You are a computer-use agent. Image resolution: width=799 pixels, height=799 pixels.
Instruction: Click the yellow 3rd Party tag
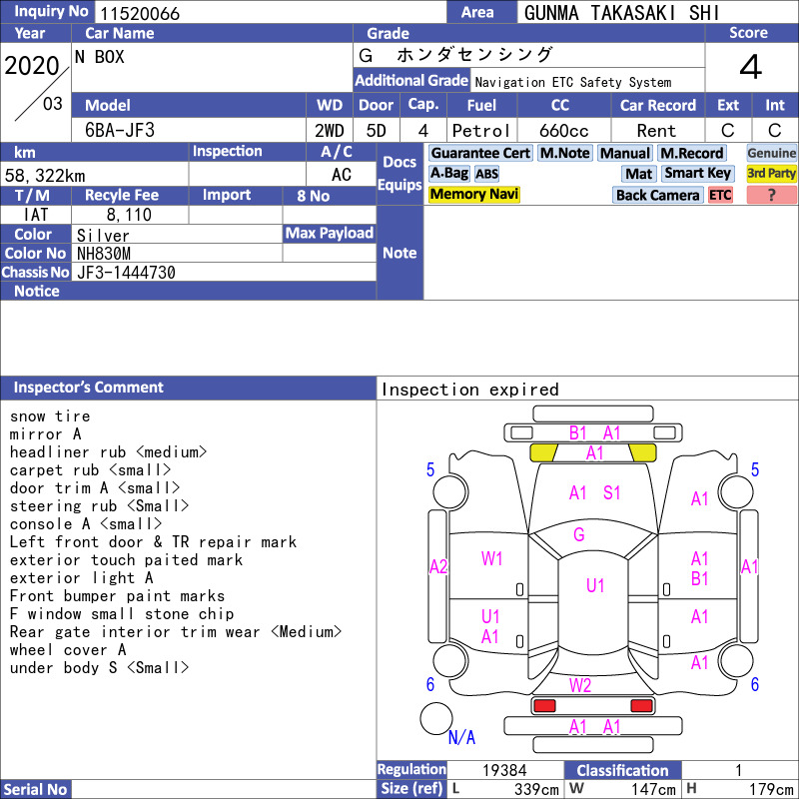tap(771, 174)
